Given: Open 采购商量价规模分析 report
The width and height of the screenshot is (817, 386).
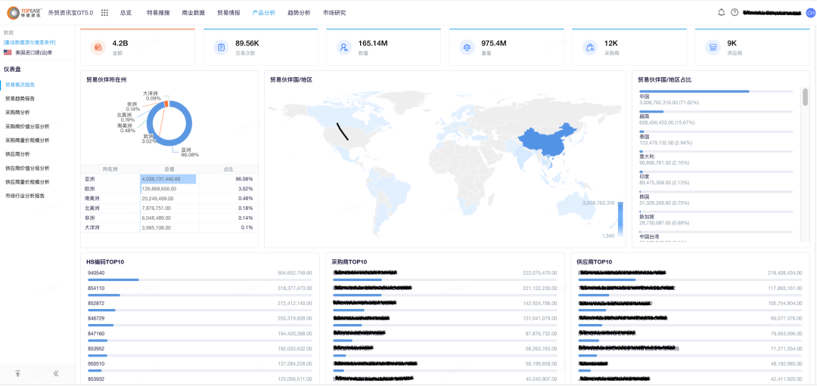Looking at the screenshot, I should click(x=27, y=141).
